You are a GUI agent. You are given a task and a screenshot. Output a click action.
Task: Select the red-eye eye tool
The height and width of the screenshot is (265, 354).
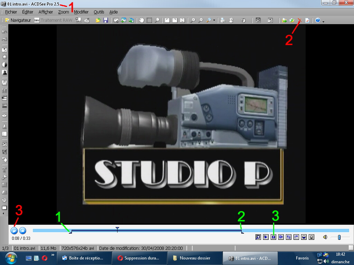(4, 116)
